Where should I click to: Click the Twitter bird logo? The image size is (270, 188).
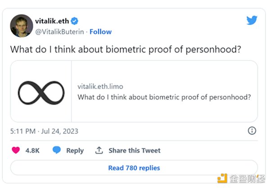tap(252, 20)
